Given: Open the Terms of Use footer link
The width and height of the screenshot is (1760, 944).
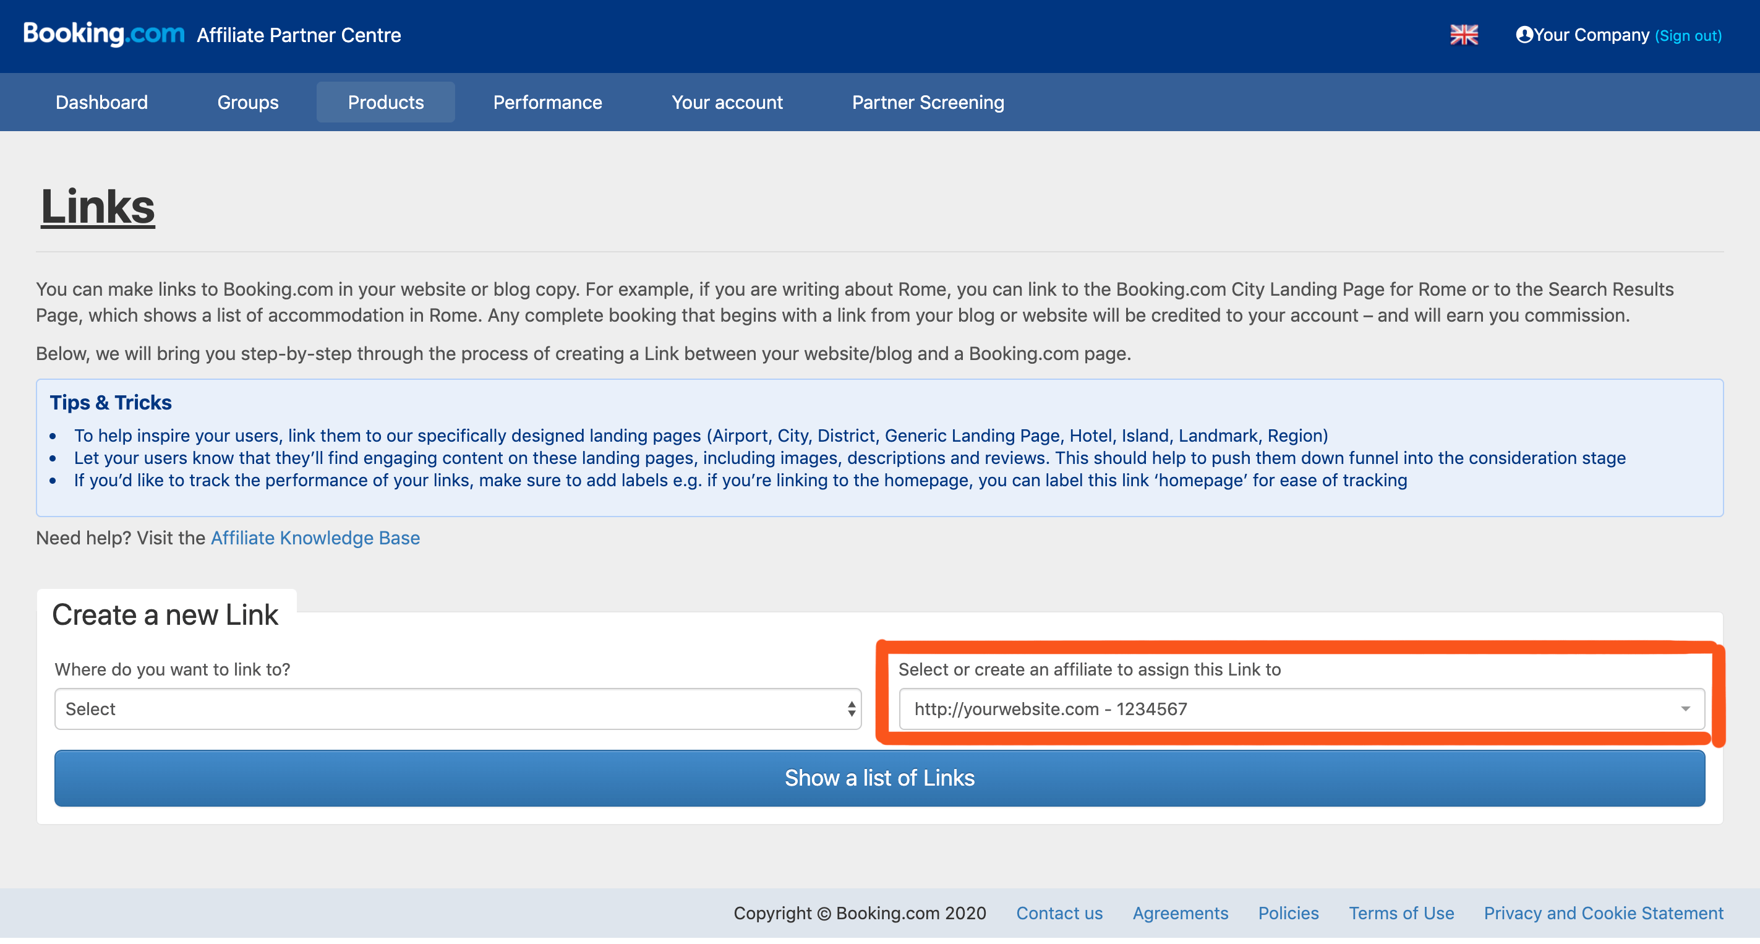Looking at the screenshot, I should tap(1401, 913).
